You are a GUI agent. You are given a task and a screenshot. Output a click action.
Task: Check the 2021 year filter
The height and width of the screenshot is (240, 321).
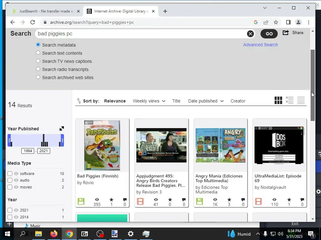click(10, 210)
